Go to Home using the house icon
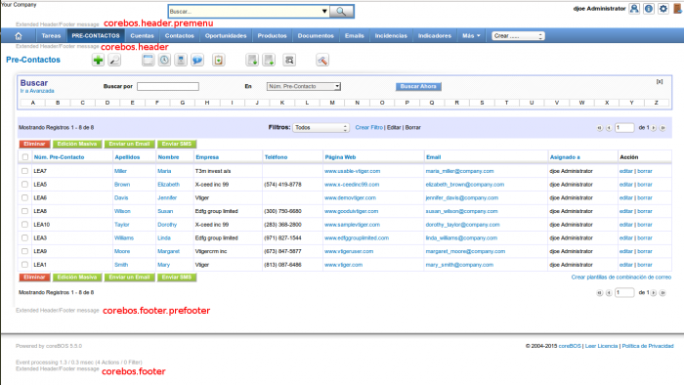 19,36
